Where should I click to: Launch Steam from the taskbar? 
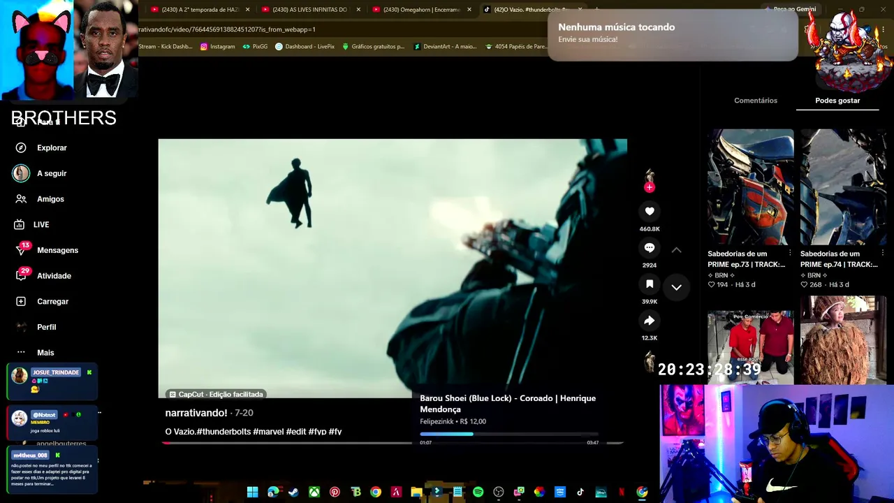[293, 492]
